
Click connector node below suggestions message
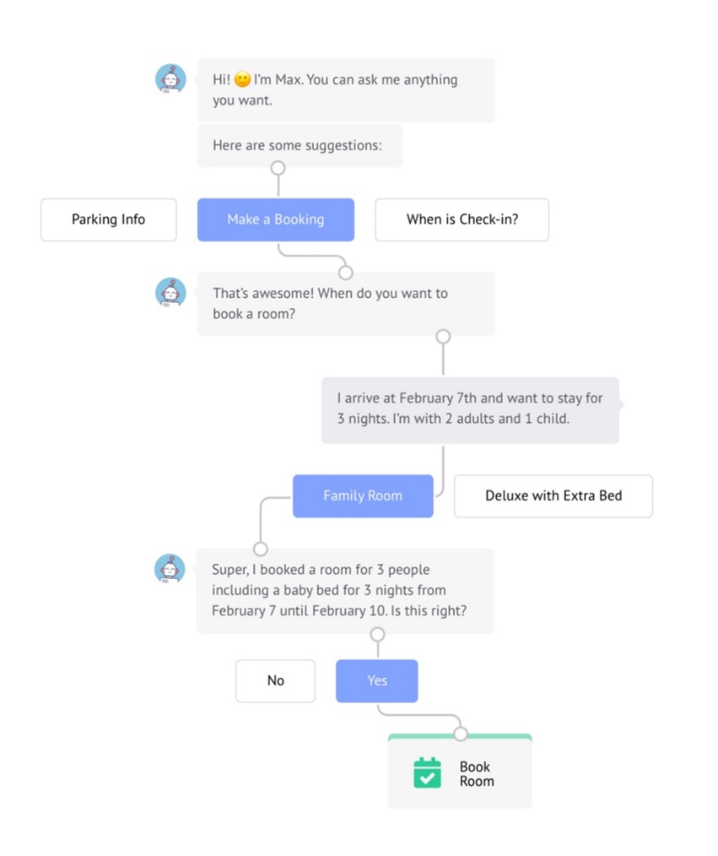point(278,168)
